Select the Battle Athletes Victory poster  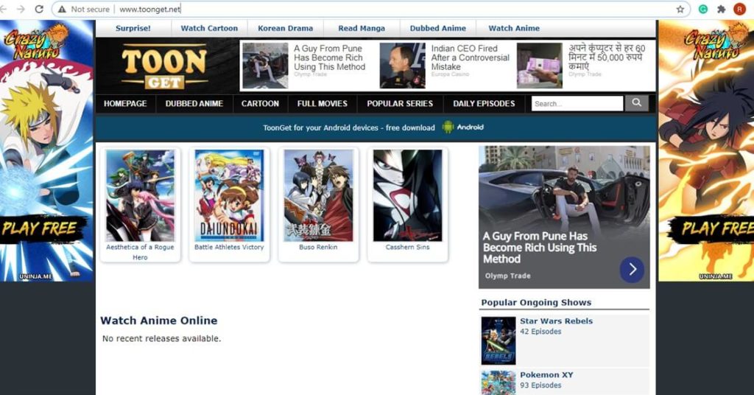(x=229, y=195)
